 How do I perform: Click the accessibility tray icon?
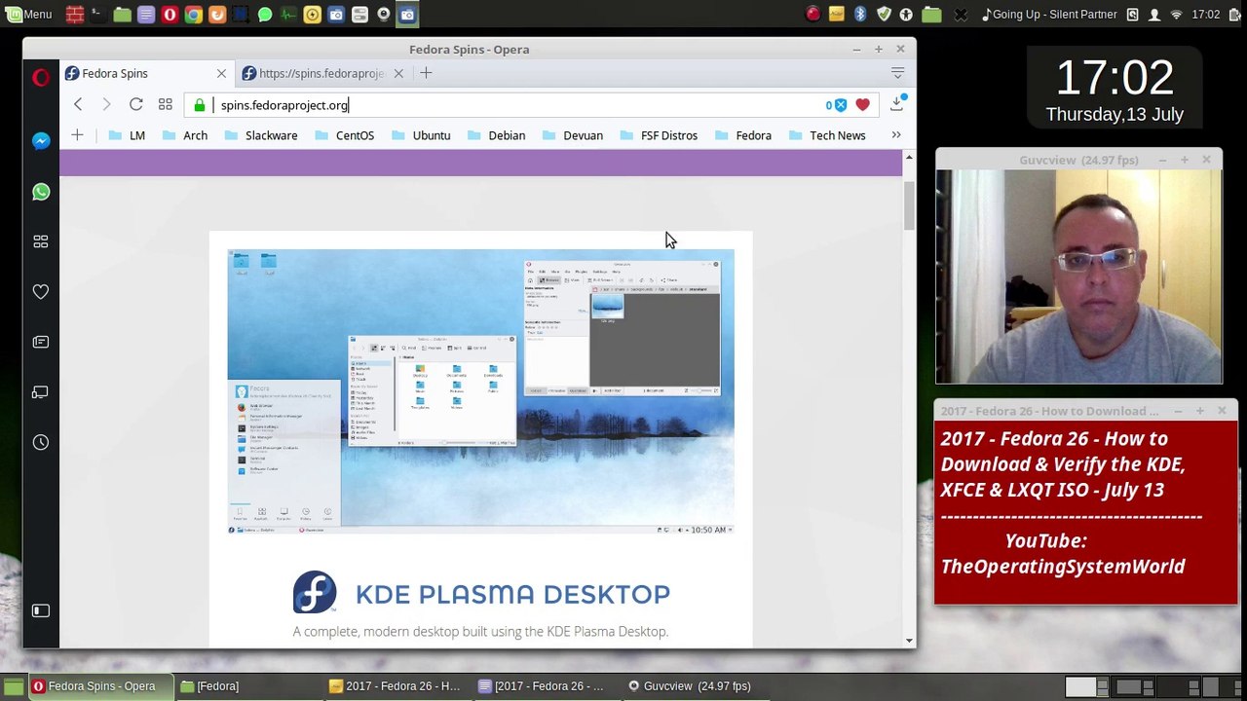(x=906, y=15)
